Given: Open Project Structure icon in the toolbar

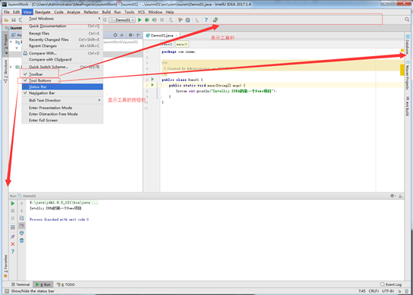Looking at the screenshot, I should pos(188,20).
